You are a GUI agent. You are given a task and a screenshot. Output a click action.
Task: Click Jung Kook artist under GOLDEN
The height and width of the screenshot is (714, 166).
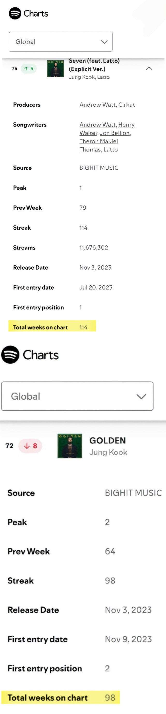tap(108, 452)
